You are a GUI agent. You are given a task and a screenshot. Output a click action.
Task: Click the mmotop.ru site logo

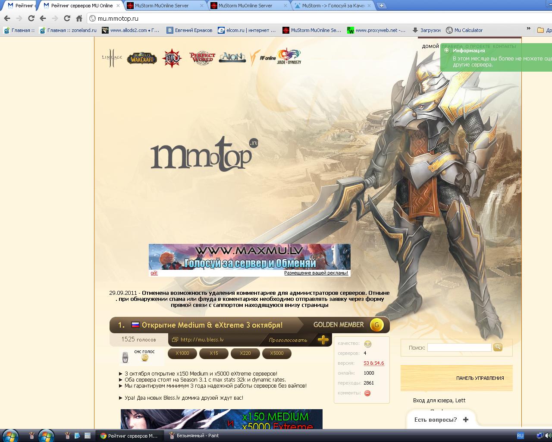(204, 153)
